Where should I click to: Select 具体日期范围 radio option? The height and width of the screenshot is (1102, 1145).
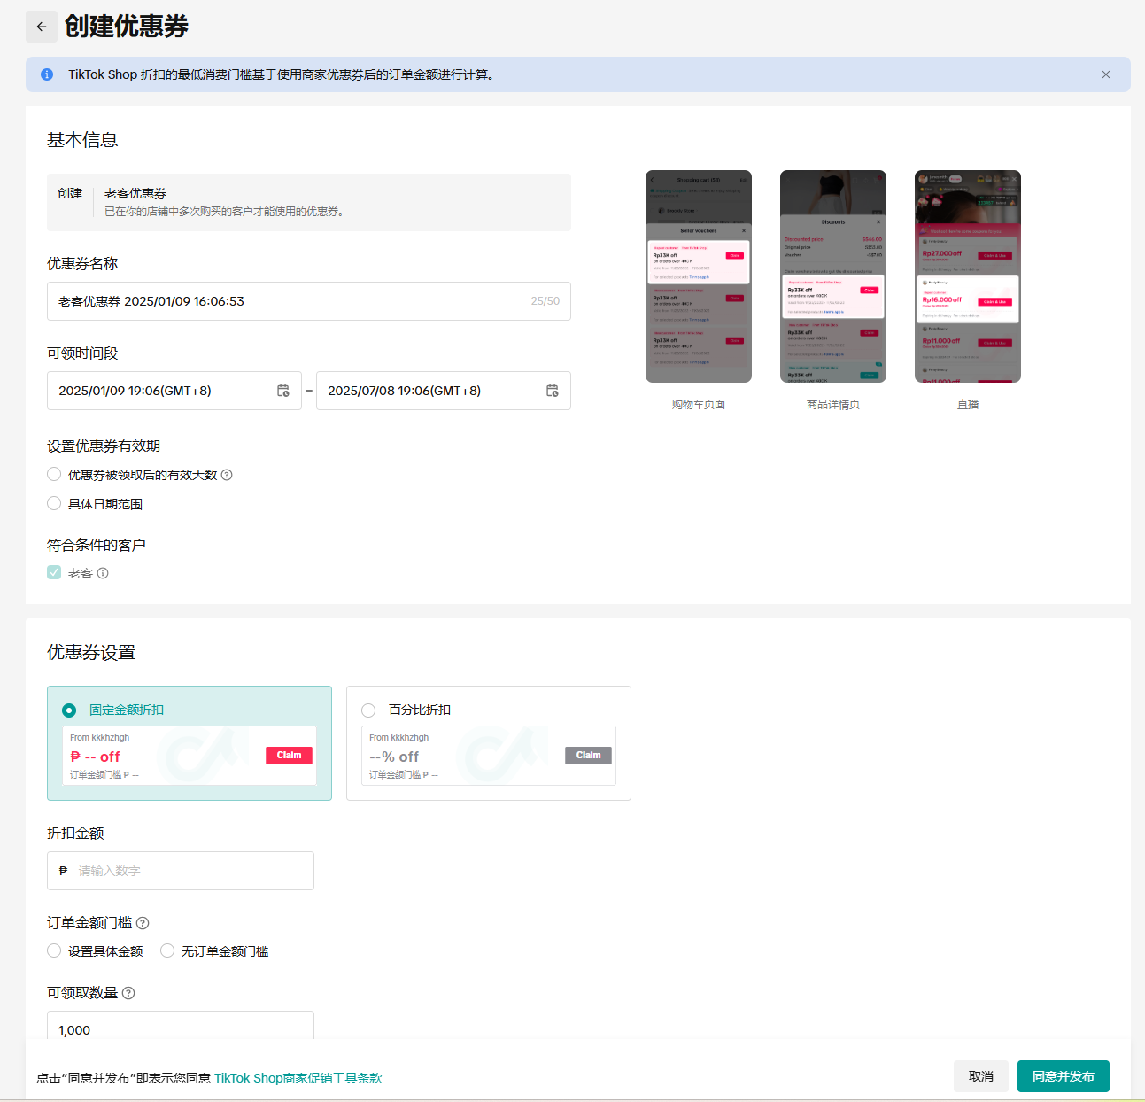coord(54,503)
